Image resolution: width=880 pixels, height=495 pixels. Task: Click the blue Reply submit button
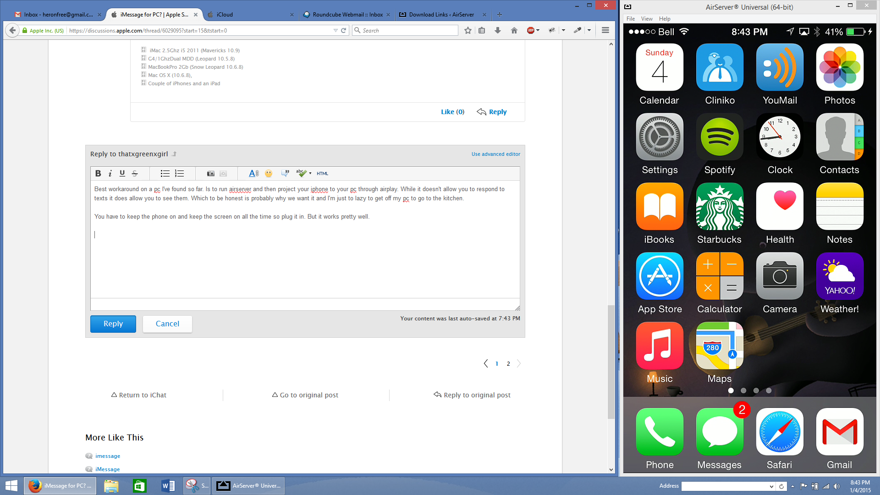[113, 324]
